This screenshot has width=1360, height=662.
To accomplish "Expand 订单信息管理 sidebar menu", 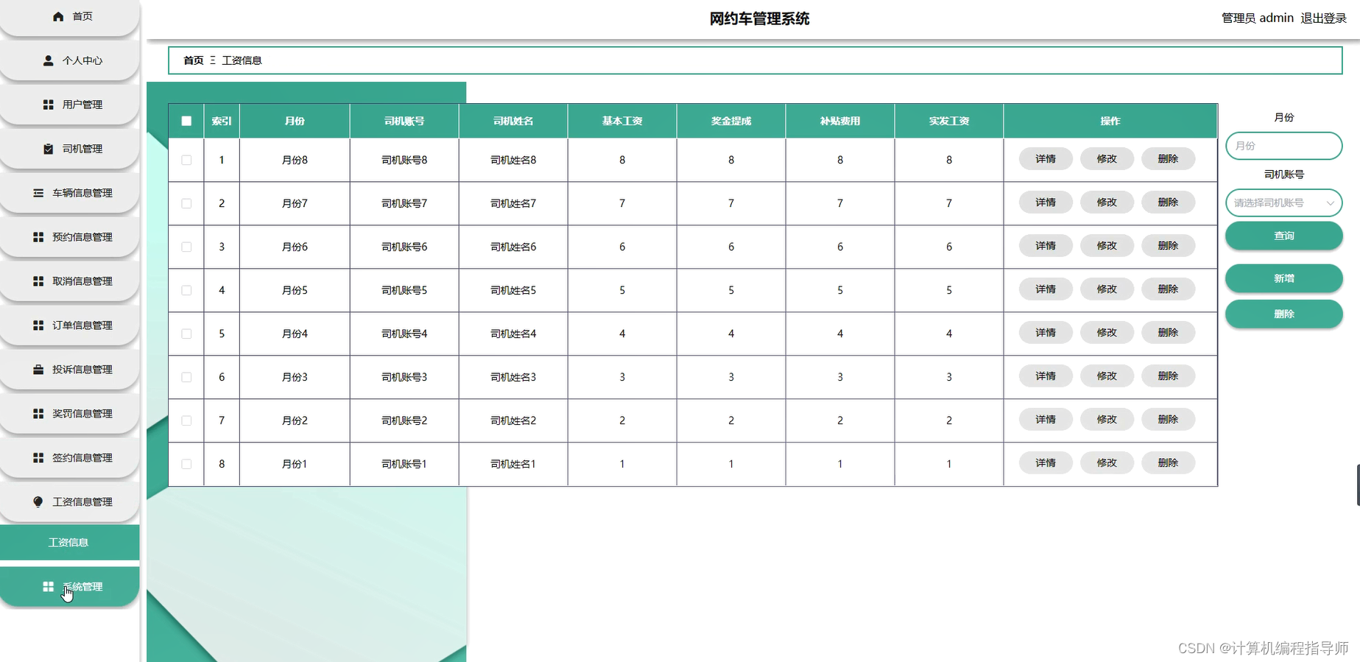I will [69, 325].
